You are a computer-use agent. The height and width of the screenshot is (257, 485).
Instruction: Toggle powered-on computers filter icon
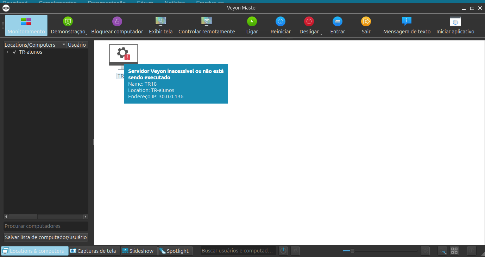click(283, 251)
